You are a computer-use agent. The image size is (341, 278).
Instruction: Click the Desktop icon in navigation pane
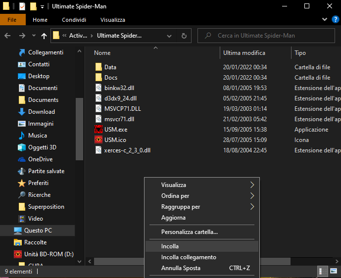click(x=22, y=76)
